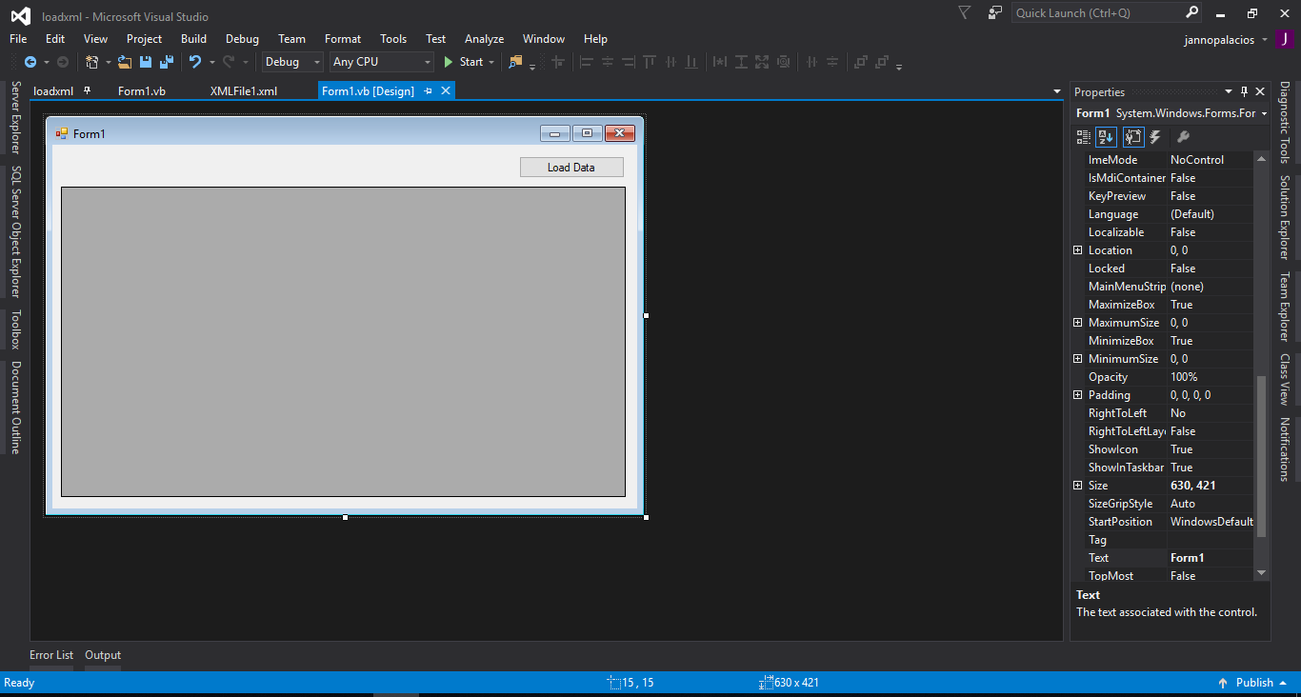Click the Align Centers layout icon
The width and height of the screenshot is (1301, 697).
pos(608,62)
